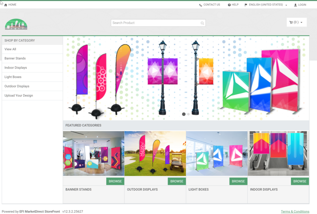Click the Login user icon
317x214 pixels.
(x=295, y=5)
